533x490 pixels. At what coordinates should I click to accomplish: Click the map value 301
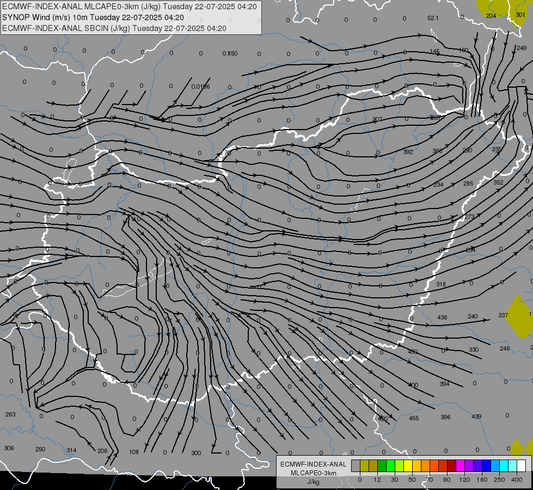520,15
